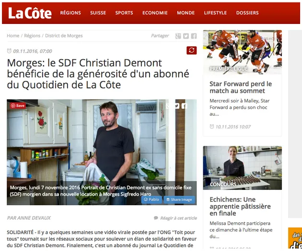Go to the LIFESTYLE section
This screenshot has width=302, height=251.
215,13
